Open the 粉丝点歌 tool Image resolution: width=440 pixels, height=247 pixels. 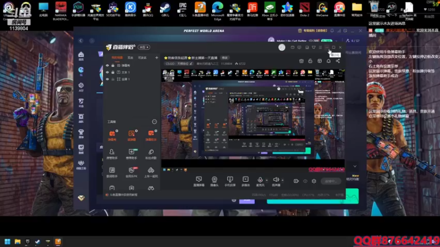click(151, 154)
